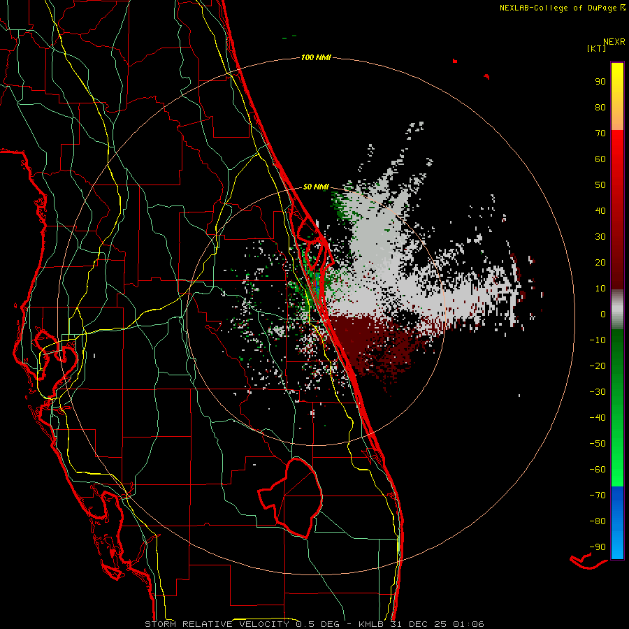Image resolution: width=629 pixels, height=629 pixels.
Task: Click the NEXR legend title
Action: (614, 42)
